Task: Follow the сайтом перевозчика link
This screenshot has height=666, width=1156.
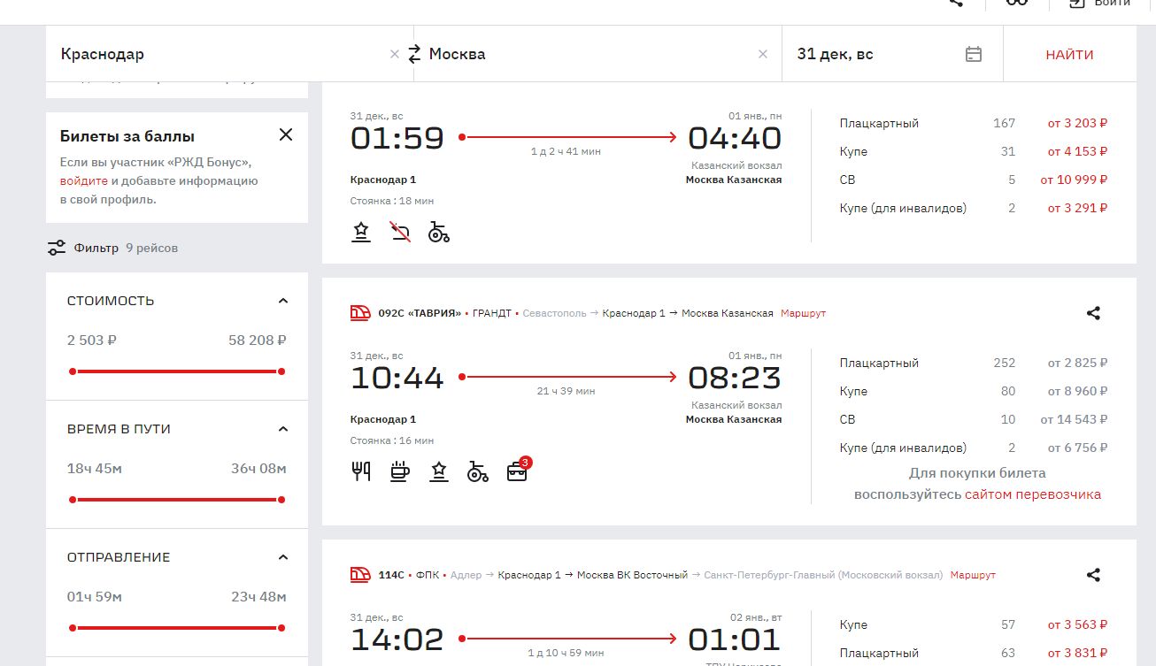Action: (1033, 494)
